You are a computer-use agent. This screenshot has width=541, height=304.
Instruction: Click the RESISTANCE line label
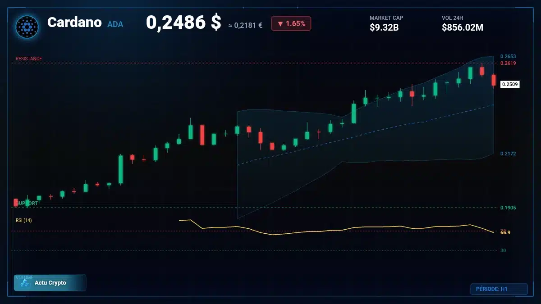click(x=29, y=59)
